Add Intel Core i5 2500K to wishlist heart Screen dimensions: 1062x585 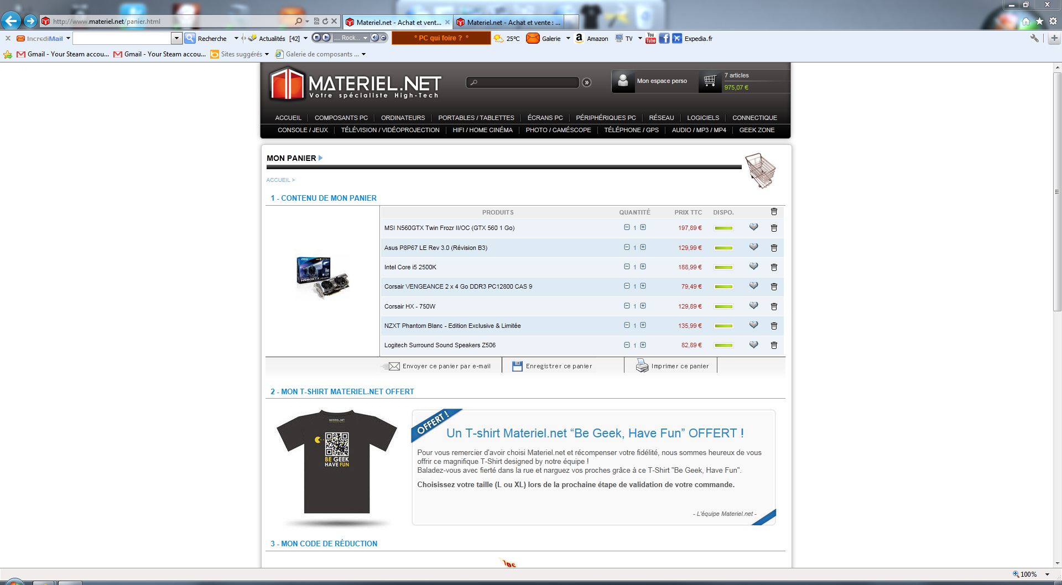pyautogui.click(x=753, y=267)
